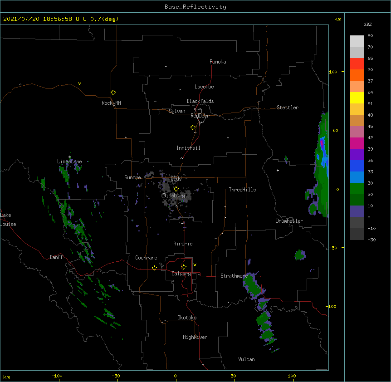Click the Limestone label

pyautogui.click(x=69, y=162)
